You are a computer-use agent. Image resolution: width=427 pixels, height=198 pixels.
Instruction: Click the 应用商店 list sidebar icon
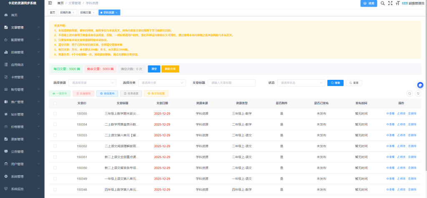pyautogui.click(x=6, y=64)
